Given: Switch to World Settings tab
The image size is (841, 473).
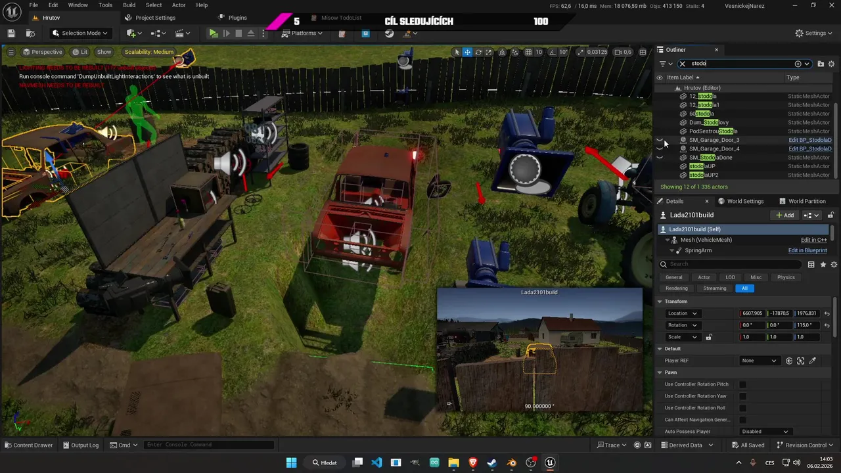Looking at the screenshot, I should 740,201.
